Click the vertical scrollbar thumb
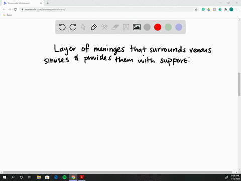Image resolution: width=241 pixels, height=181 pixels. click(239, 84)
